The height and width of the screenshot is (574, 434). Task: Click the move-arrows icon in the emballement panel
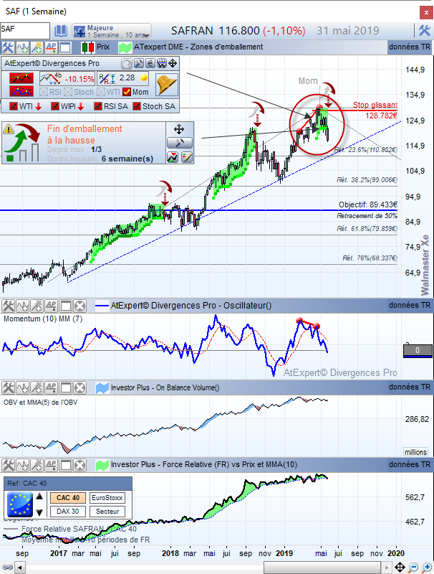[x=179, y=129]
